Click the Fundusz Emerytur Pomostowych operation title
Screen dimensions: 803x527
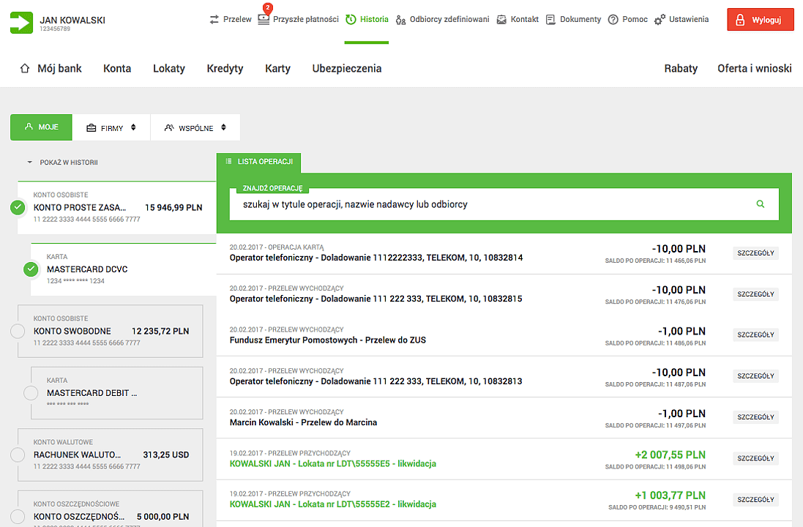click(328, 340)
